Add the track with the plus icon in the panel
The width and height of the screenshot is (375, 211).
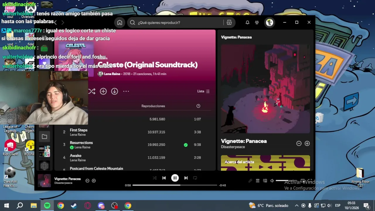(x=307, y=144)
